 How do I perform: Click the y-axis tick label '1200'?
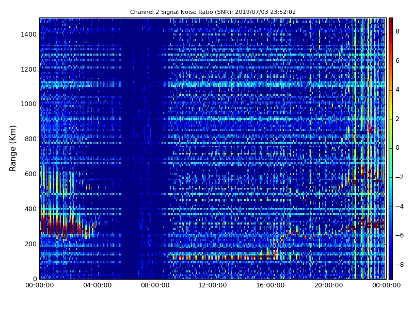[29, 70]
